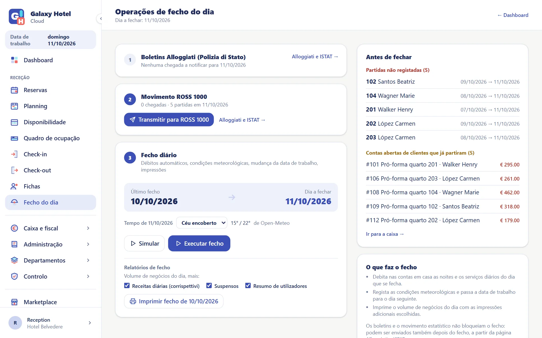Open Check-out in the sidebar
The height and width of the screenshot is (338, 542).
pyautogui.click(x=51, y=170)
